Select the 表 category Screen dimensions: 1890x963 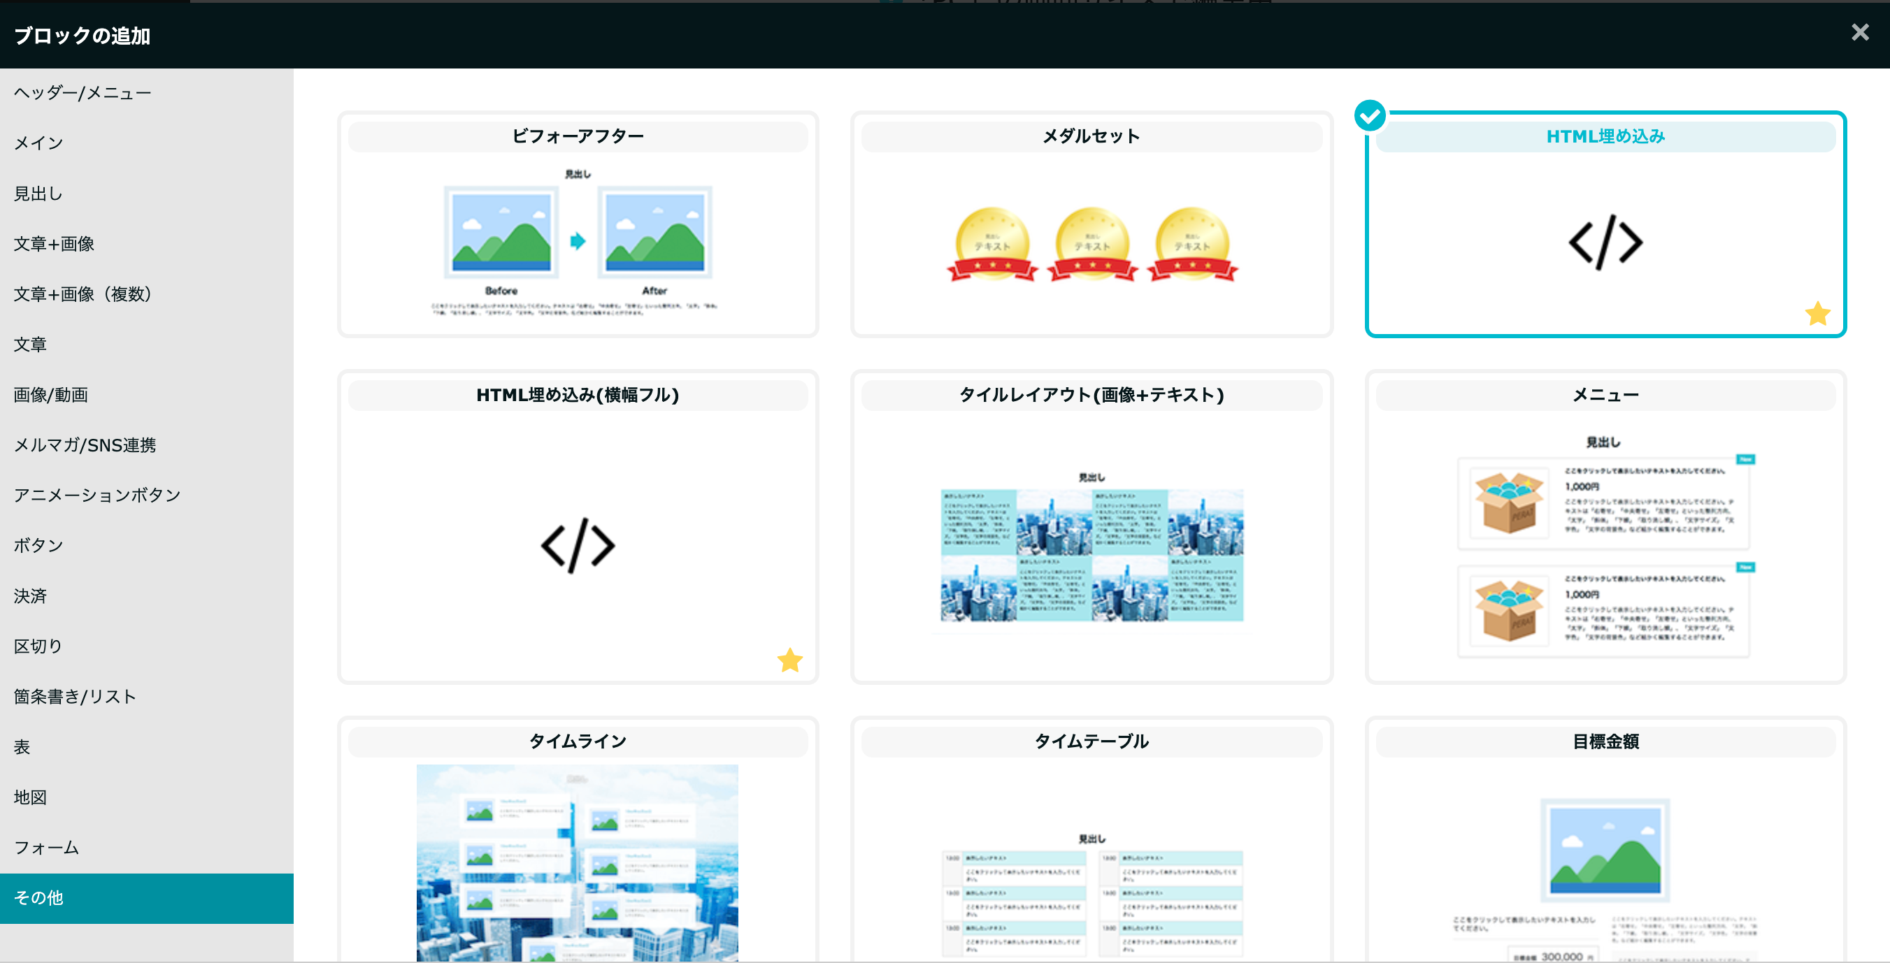(147, 747)
